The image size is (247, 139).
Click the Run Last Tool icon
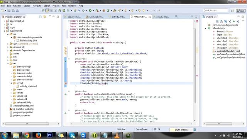coord(97,10)
